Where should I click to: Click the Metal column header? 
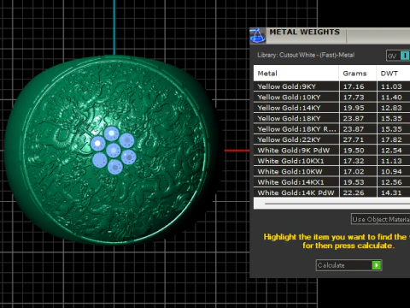click(x=296, y=74)
